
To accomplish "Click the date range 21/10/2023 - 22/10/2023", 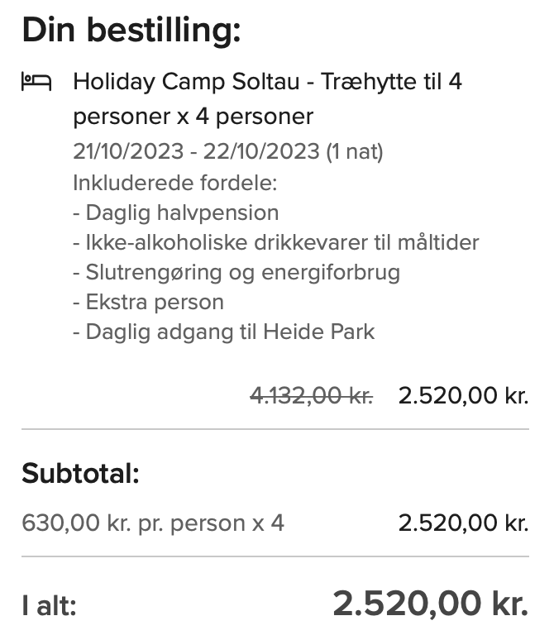I will pos(197,151).
